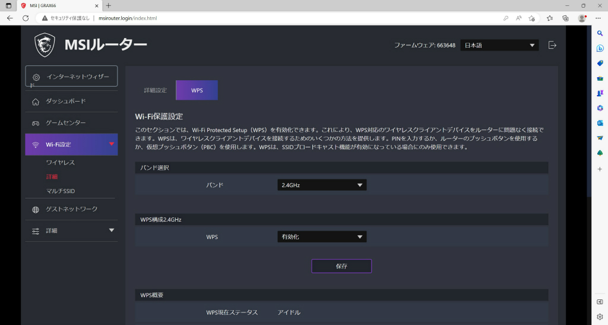Select ワイヤレス under Wi-Fi settings
The height and width of the screenshot is (325, 608).
pyautogui.click(x=61, y=163)
